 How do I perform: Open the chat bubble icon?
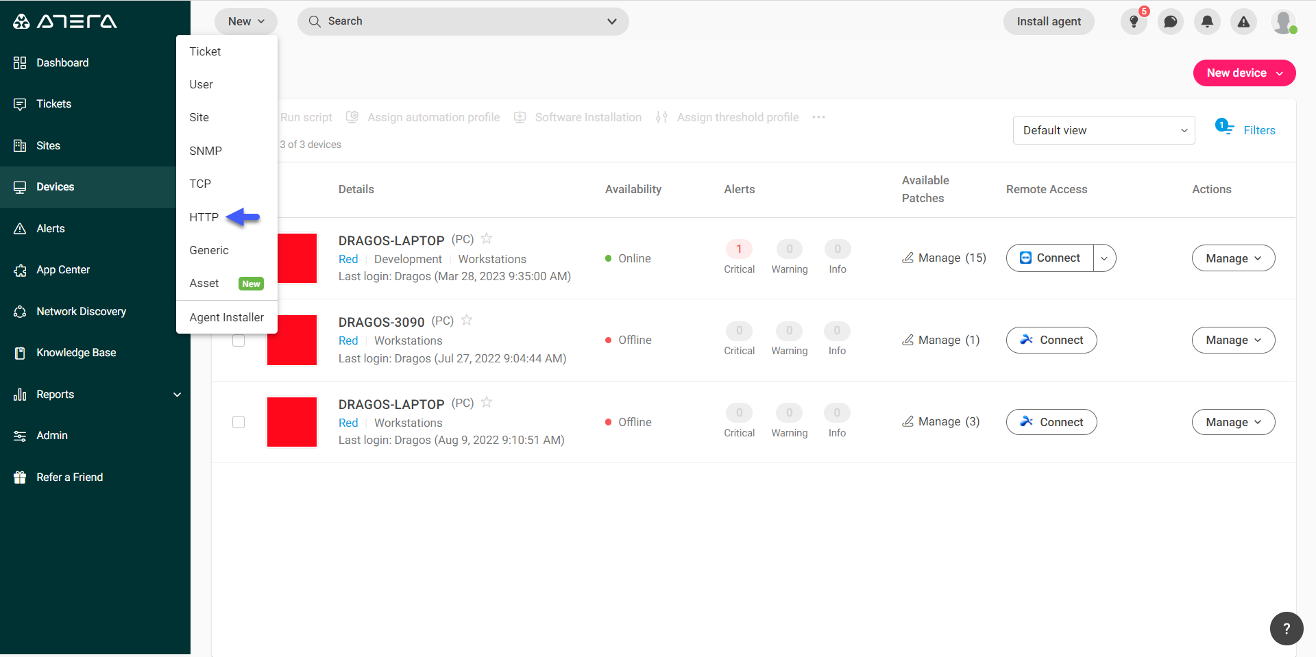[x=1171, y=21]
